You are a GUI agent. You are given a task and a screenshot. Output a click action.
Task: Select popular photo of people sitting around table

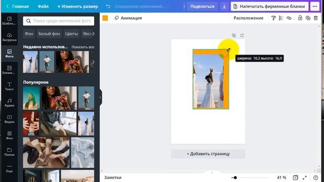point(46,153)
